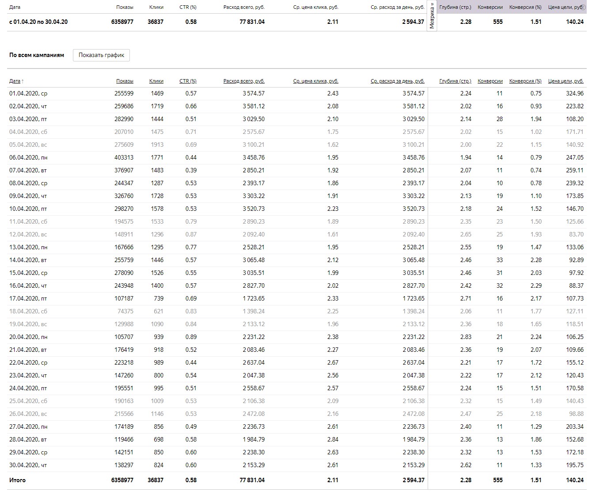Image resolution: width=596 pixels, height=495 pixels.
Task: Select Ср. расход за день 2 594.37 in top summary
Action: coord(413,22)
